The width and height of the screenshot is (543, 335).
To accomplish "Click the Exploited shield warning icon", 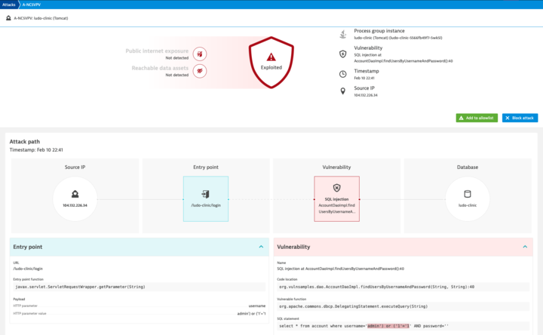I will (x=271, y=57).
